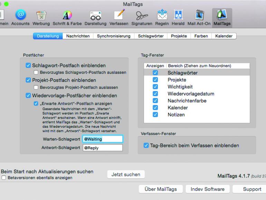Uncheck Tag-Bereich beim Verfassen einblenden

click(x=146, y=145)
